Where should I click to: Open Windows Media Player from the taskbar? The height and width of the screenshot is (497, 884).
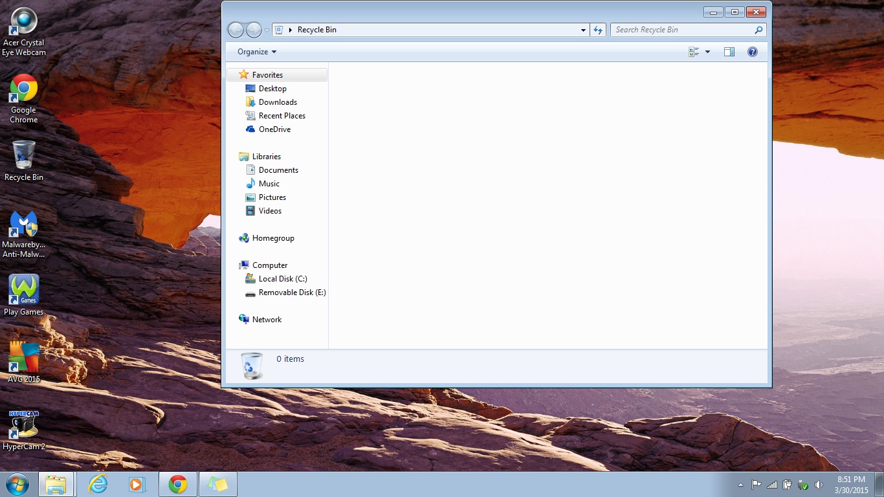137,484
